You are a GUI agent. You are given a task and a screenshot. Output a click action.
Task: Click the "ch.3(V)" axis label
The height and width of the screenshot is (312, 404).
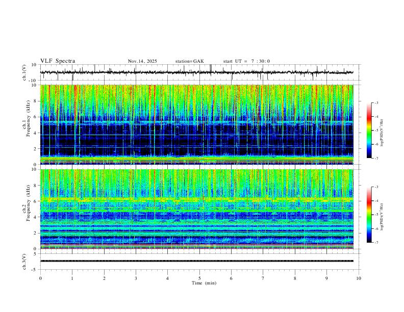[24, 262]
